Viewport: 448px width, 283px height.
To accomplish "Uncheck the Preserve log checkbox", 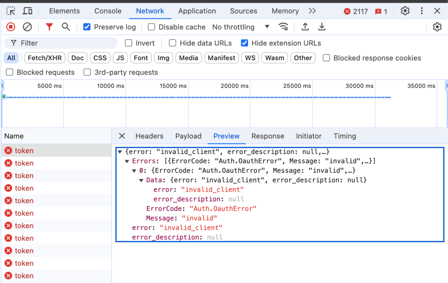I will (87, 27).
